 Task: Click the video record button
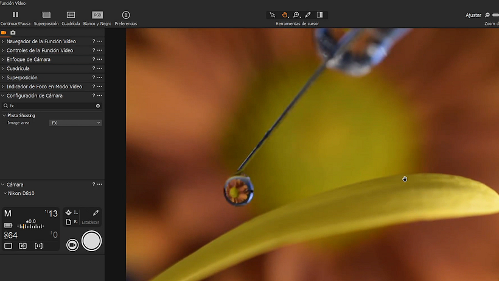tap(72, 244)
